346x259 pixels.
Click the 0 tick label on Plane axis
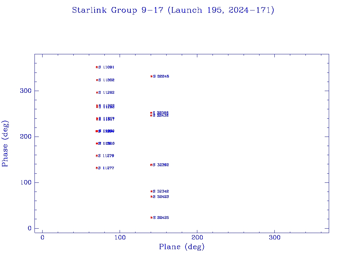[x=42, y=237]
